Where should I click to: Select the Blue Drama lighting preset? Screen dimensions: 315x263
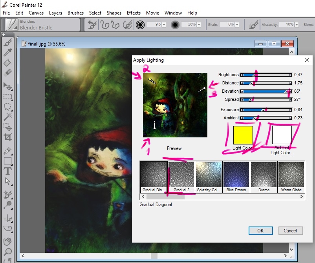click(x=236, y=177)
